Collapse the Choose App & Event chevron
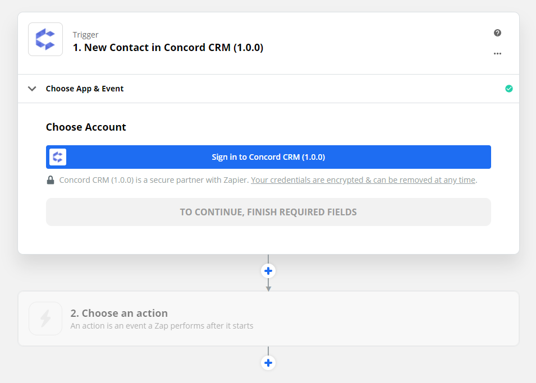This screenshot has width=536, height=383. click(x=32, y=89)
